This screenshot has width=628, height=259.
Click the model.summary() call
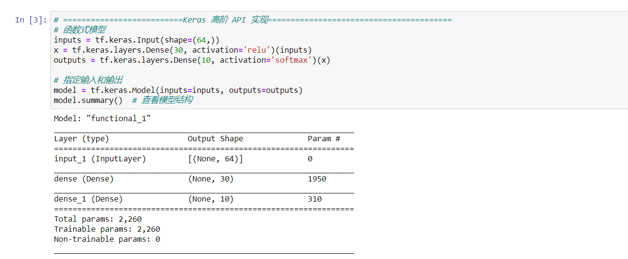coord(88,100)
